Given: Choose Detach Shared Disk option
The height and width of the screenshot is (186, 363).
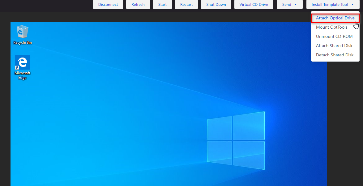Looking at the screenshot, I should (x=335, y=55).
